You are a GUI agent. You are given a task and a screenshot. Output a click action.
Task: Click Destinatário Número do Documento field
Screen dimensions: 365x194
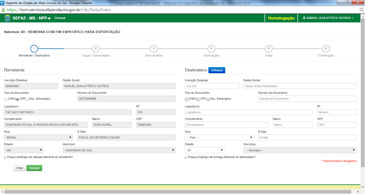click(307, 99)
